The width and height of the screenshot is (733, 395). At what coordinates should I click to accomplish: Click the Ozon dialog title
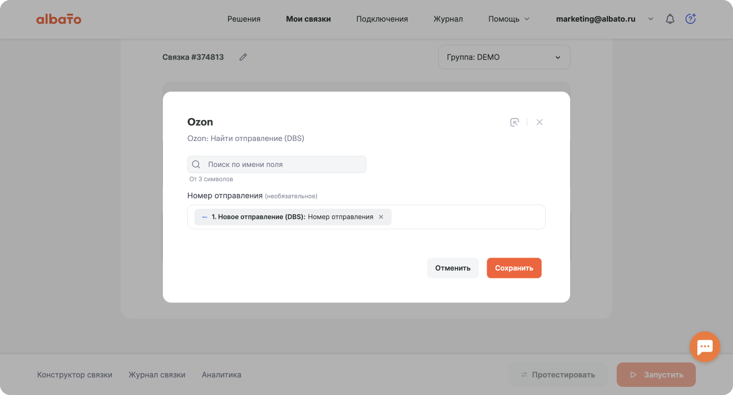point(200,122)
